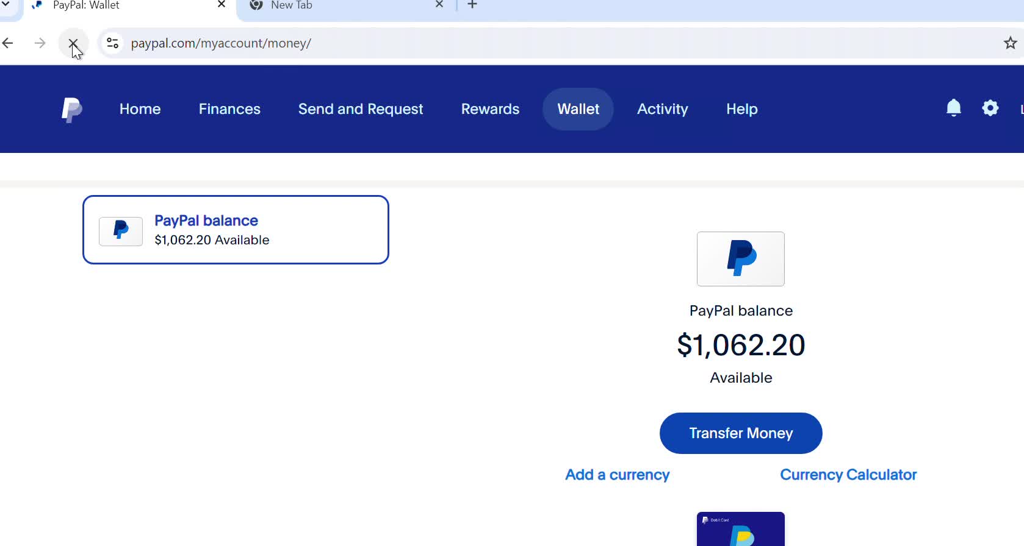
Task: Open the notifications bell
Action: point(953,108)
